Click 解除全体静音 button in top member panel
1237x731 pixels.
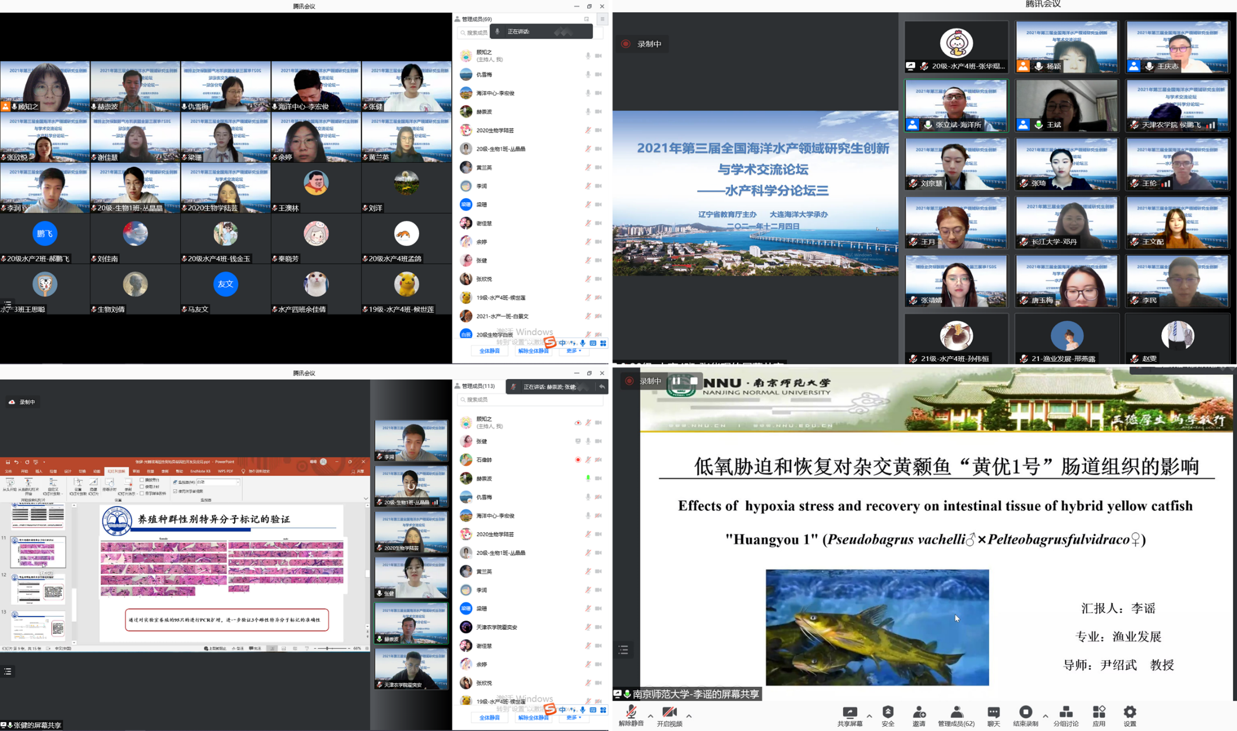[533, 351]
